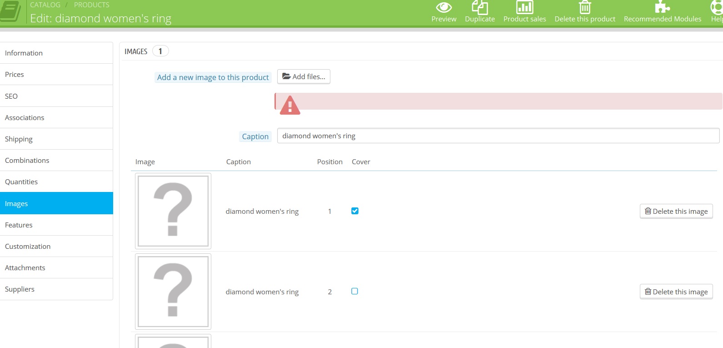Click 'Add a new image to this product' label
The width and height of the screenshot is (723, 348).
213,77
